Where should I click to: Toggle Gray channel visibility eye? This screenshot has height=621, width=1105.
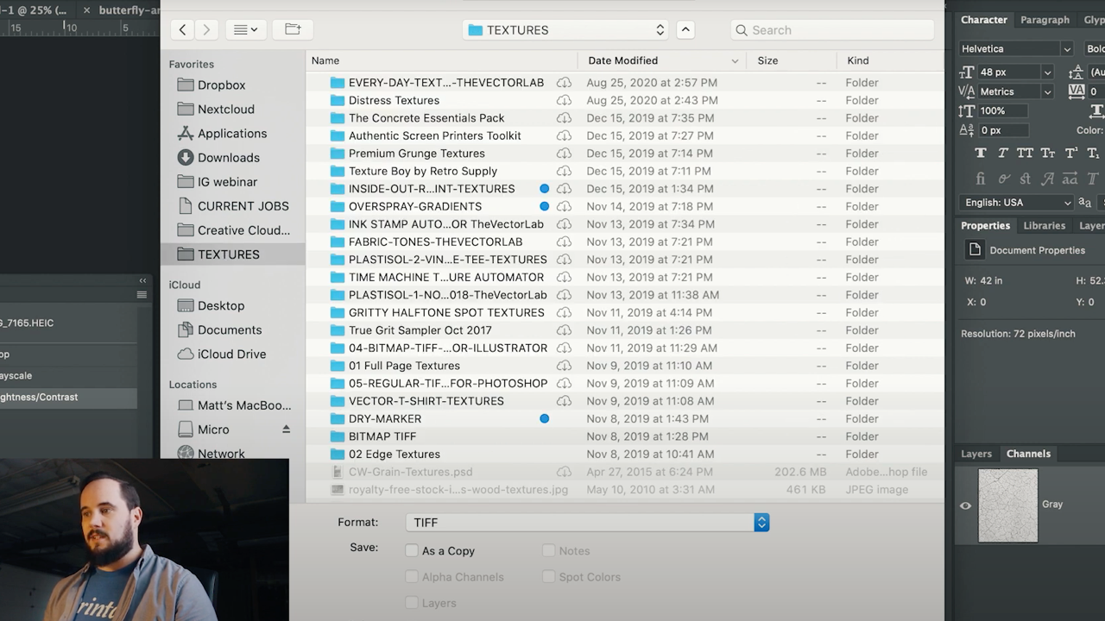coord(965,505)
